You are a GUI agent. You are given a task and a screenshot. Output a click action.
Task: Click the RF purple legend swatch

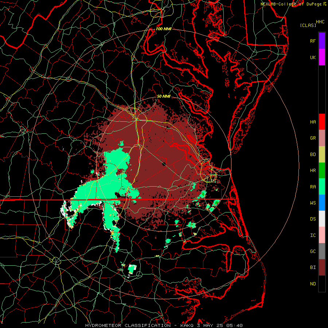click(x=322, y=41)
